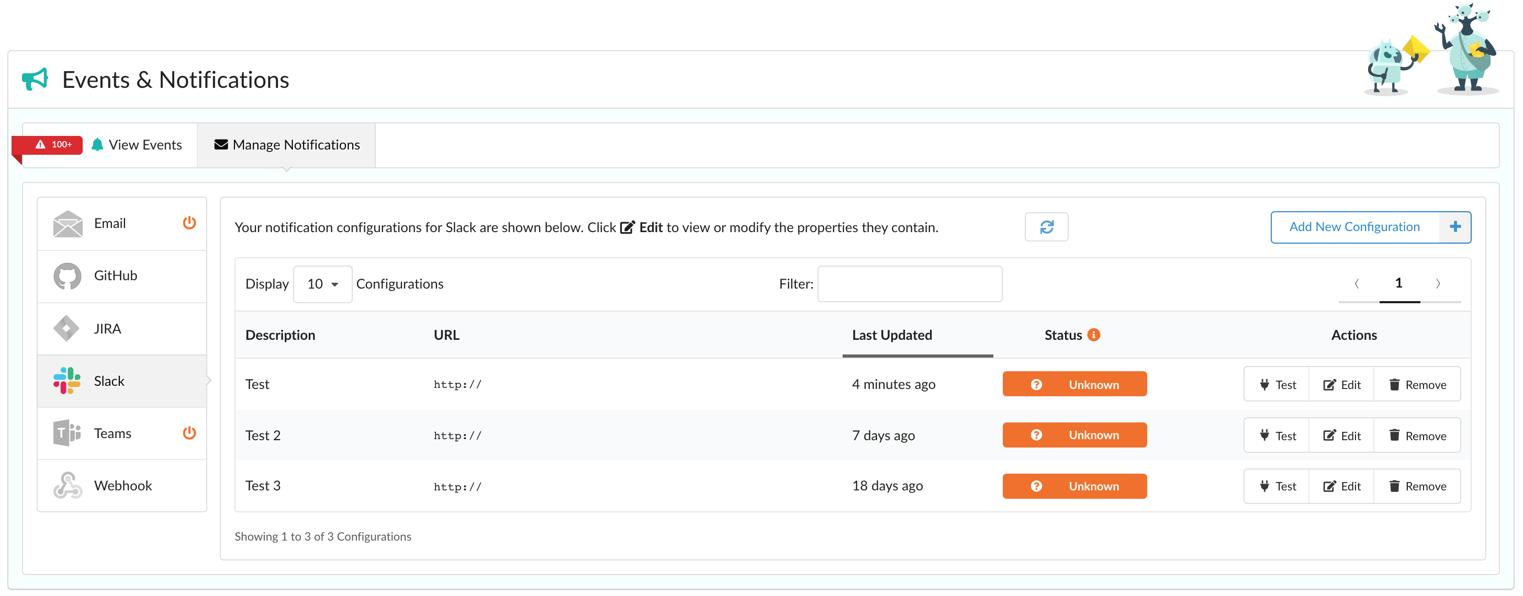Viewport: 1523px width, 596px height.
Task: Go to the next page chevron
Action: [1438, 283]
